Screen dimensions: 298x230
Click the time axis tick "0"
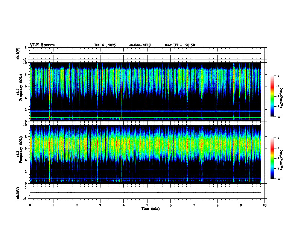tap(30, 205)
